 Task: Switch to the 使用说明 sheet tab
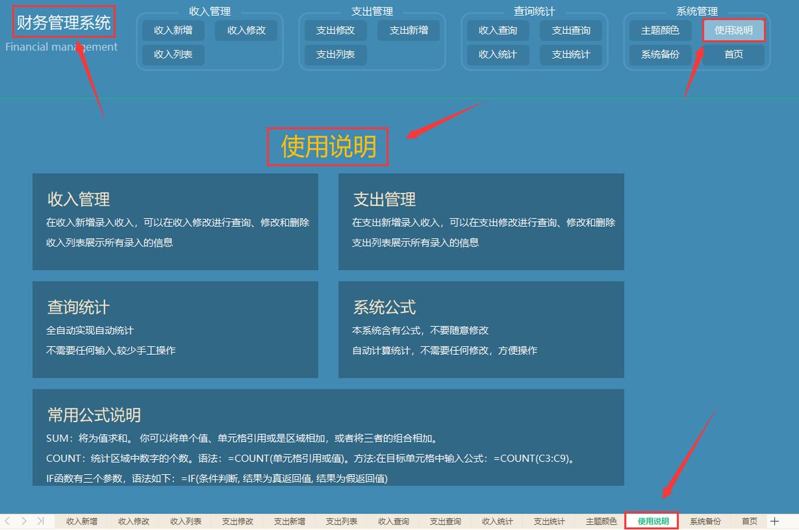tap(651, 521)
